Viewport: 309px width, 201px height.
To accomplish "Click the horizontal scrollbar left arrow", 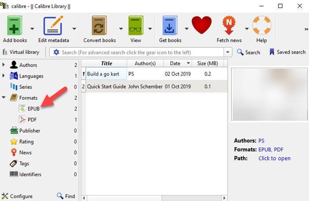I will pos(84,198).
